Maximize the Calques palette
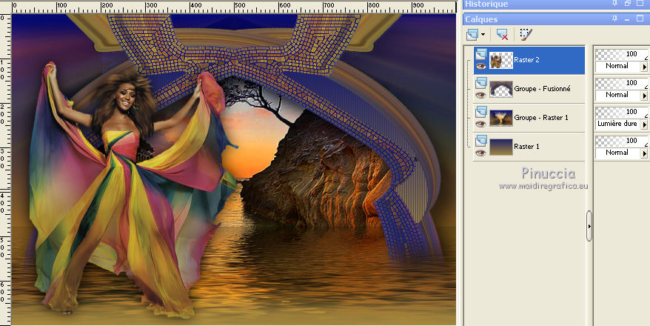650x326 pixels. (x=640, y=19)
